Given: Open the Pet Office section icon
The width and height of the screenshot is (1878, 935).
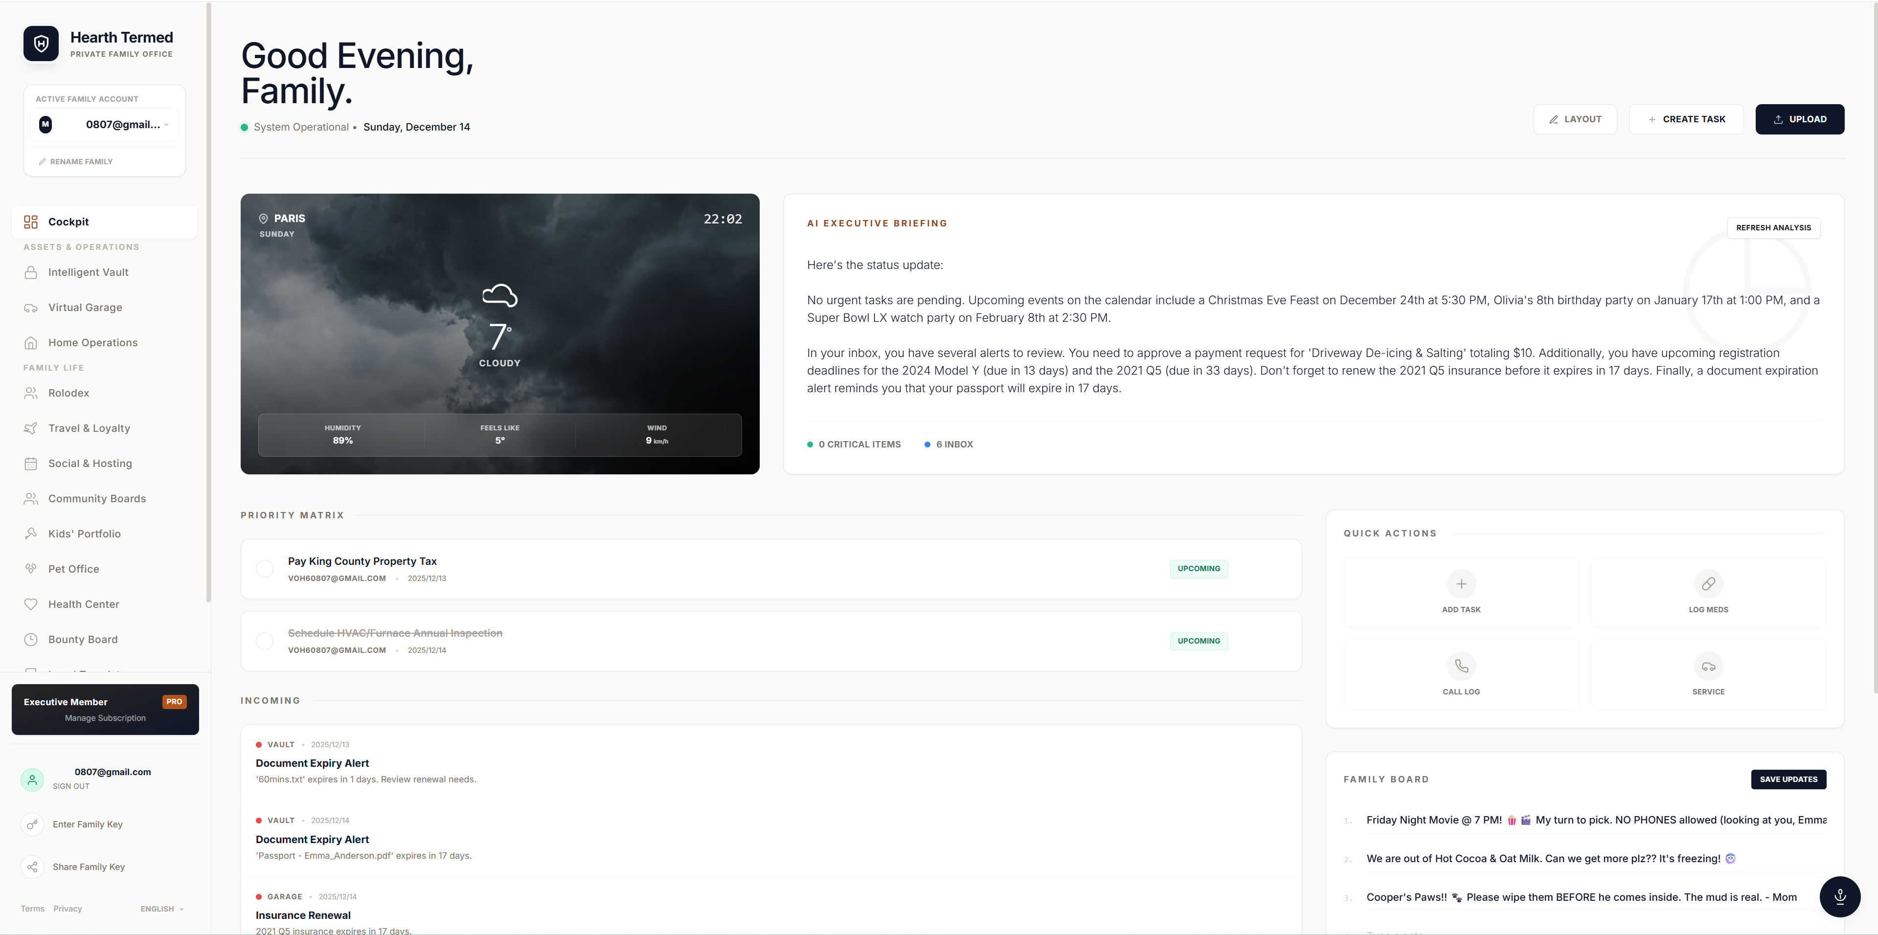Looking at the screenshot, I should click(x=31, y=568).
